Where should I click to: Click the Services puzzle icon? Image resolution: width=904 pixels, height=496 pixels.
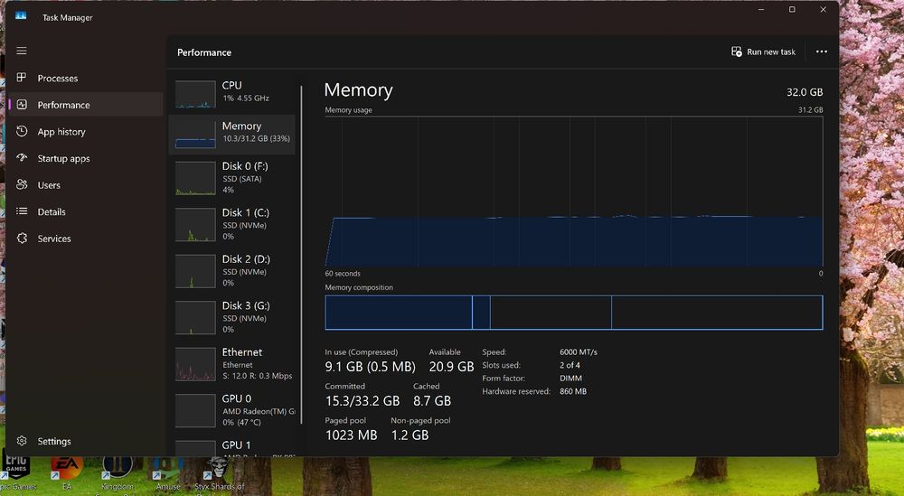22,238
